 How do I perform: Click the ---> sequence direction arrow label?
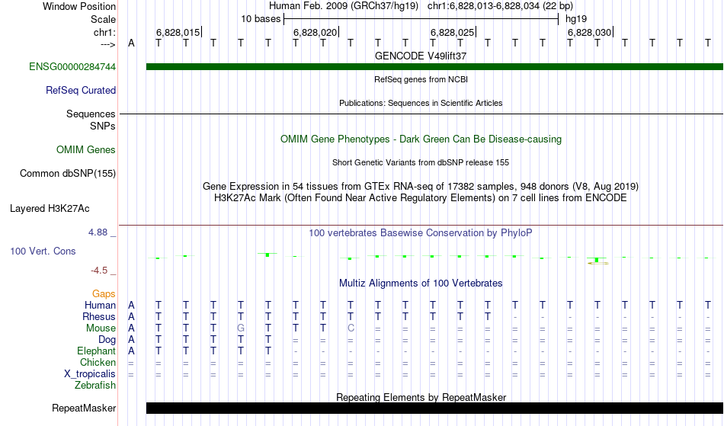tap(107, 44)
